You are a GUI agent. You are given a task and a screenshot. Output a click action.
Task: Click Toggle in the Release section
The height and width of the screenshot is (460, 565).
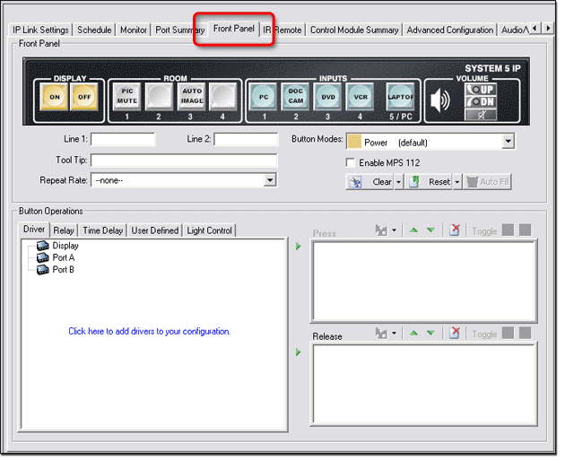click(x=484, y=334)
